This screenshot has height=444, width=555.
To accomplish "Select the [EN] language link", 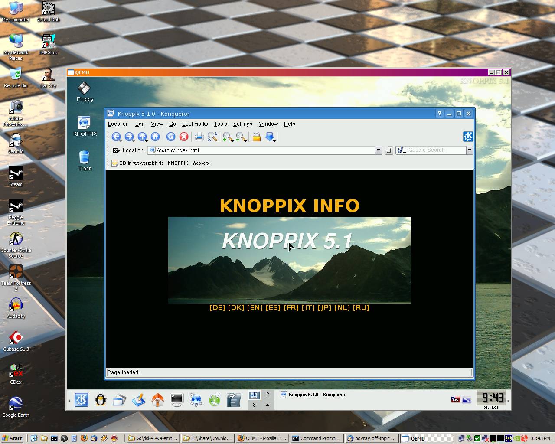I will (x=255, y=307).
